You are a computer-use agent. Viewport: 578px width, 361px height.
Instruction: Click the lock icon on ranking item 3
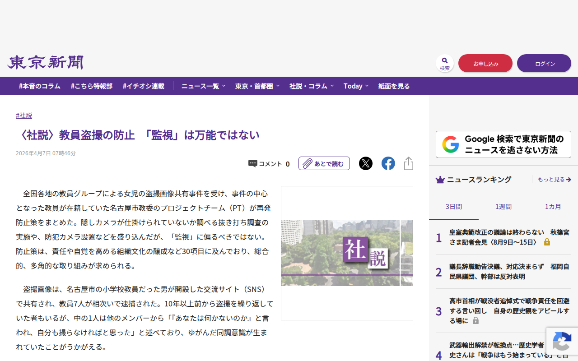475,320
